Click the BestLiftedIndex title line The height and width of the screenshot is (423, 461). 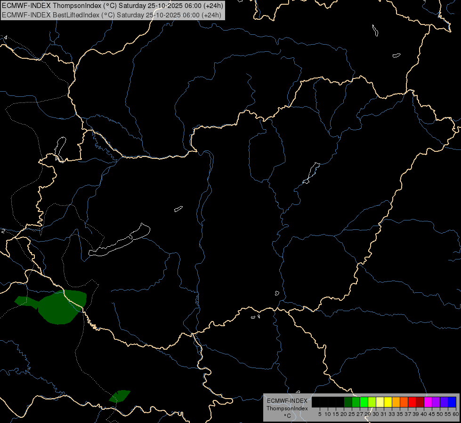112,15
